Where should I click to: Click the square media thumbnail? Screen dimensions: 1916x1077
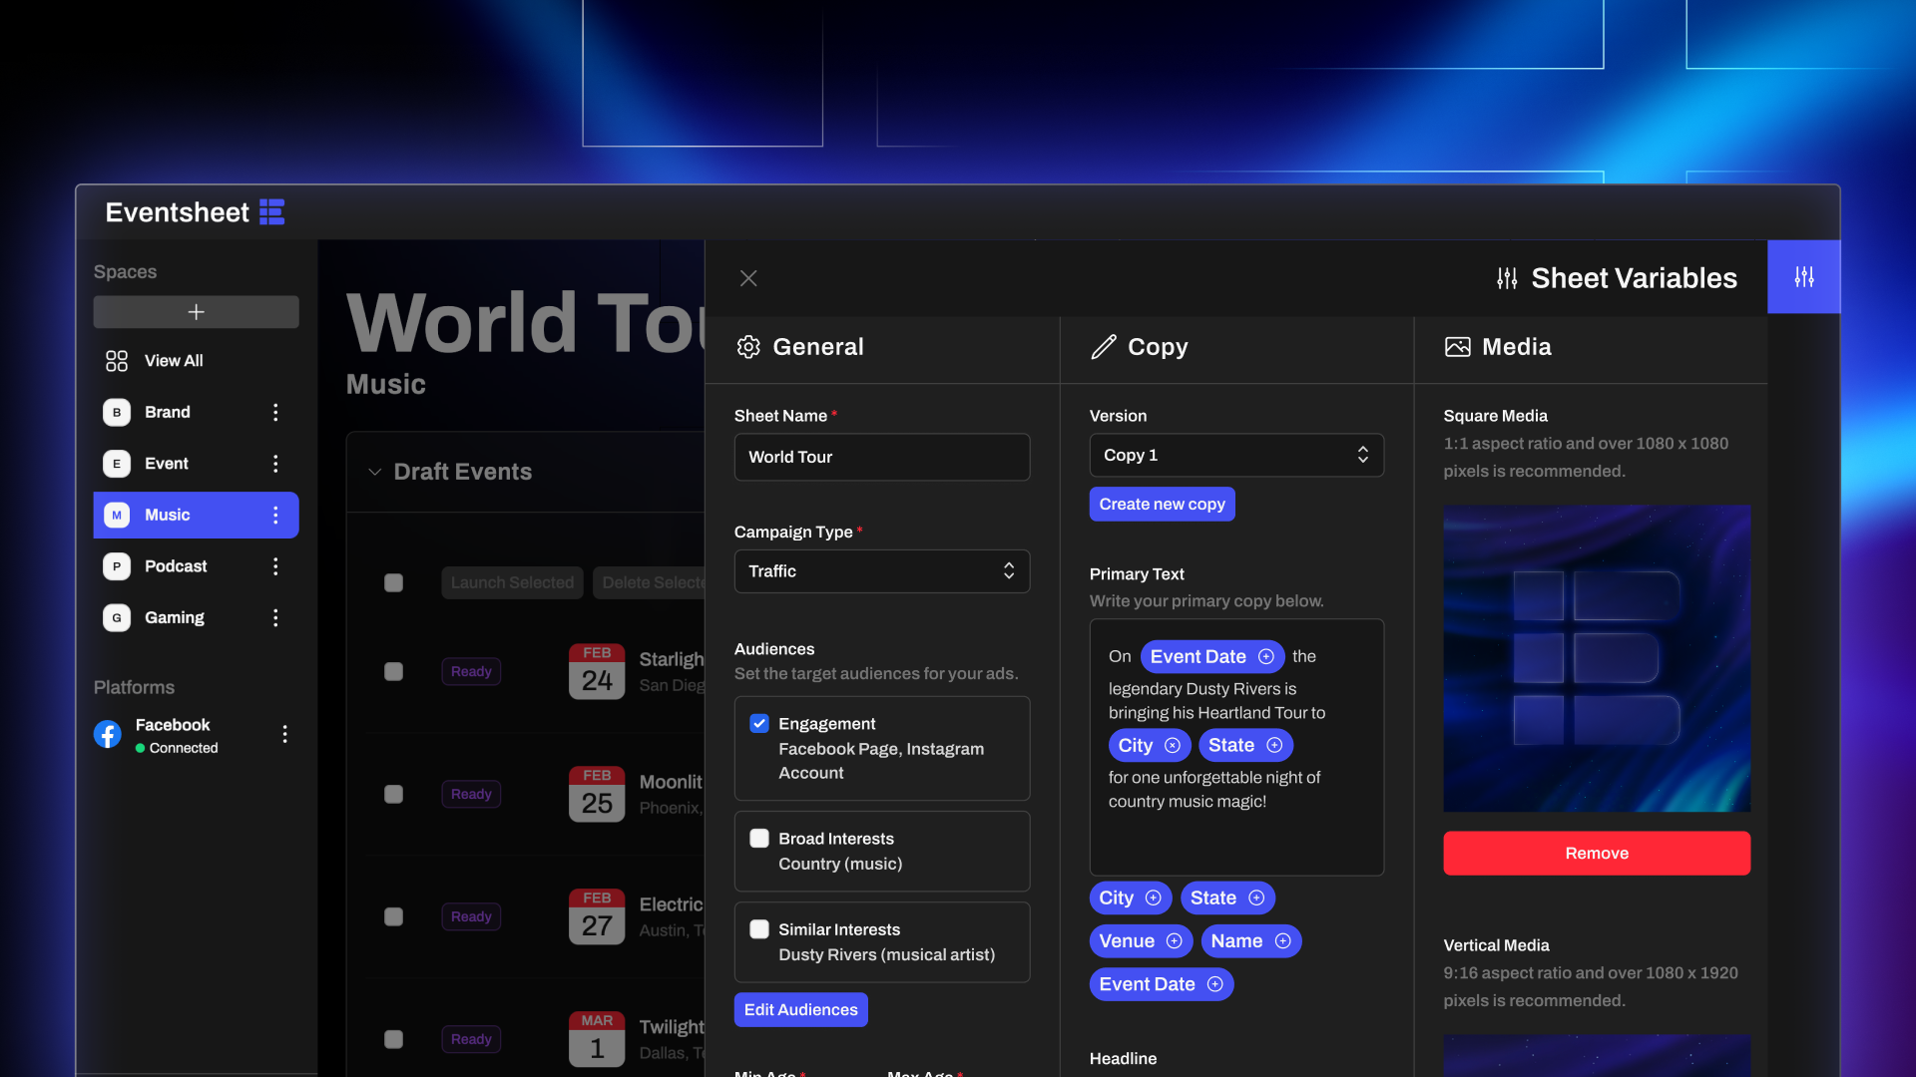coord(1597,658)
